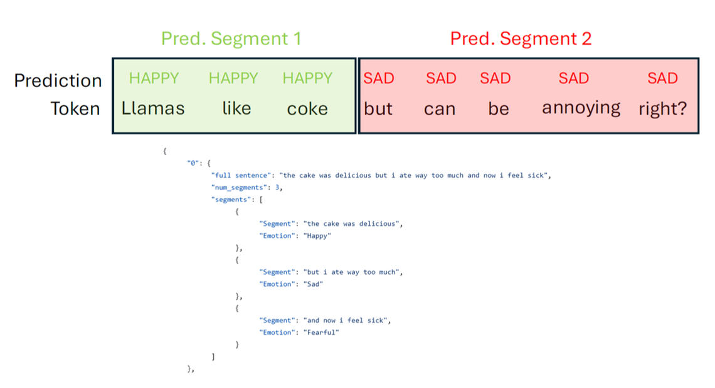Click the 'Token' row label

[x=75, y=109]
